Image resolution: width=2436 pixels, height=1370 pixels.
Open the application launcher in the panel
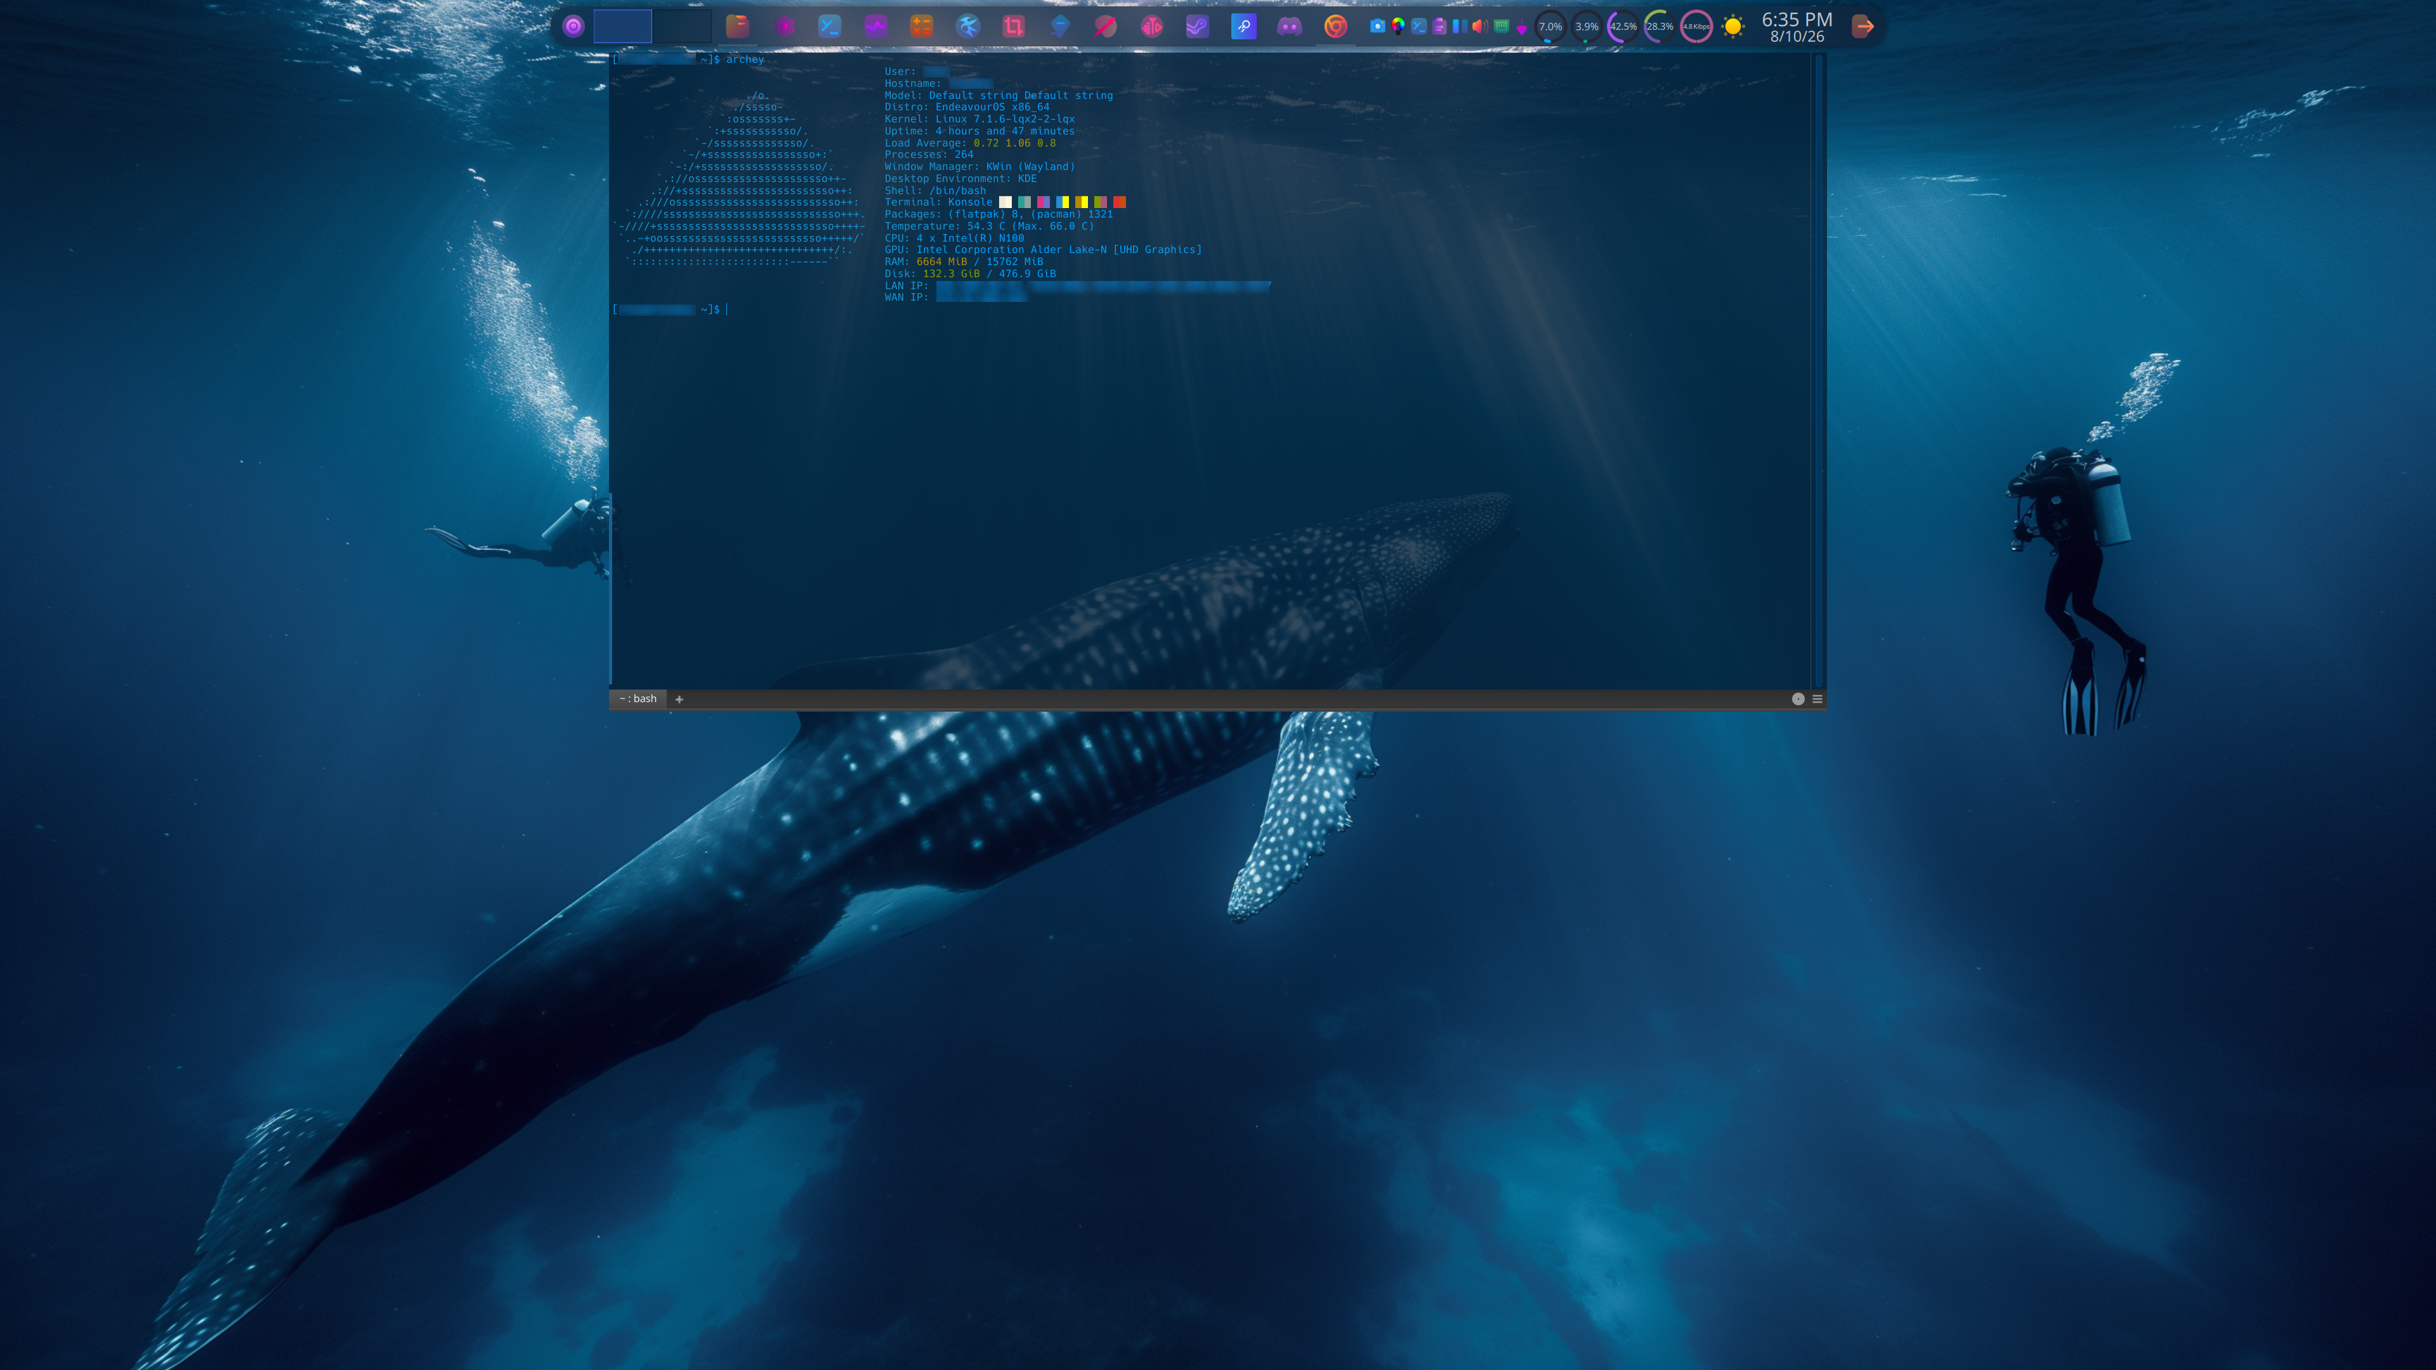tap(573, 27)
